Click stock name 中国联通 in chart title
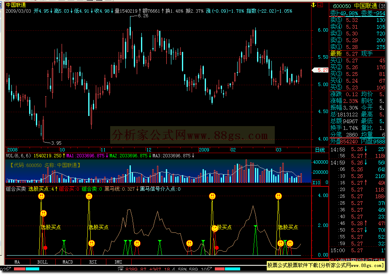 click(16, 5)
